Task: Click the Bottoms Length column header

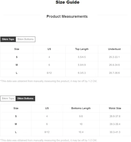Action: [81, 108]
